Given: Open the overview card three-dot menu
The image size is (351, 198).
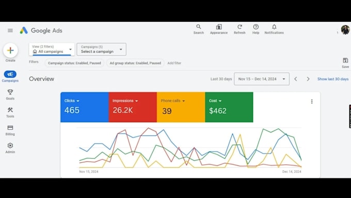Looking at the screenshot, I should tap(312, 101).
